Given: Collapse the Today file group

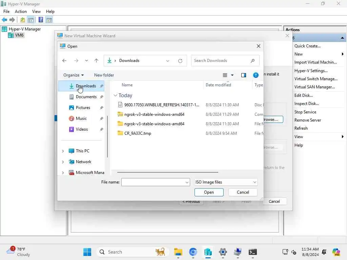Looking at the screenshot, I should (115, 95).
